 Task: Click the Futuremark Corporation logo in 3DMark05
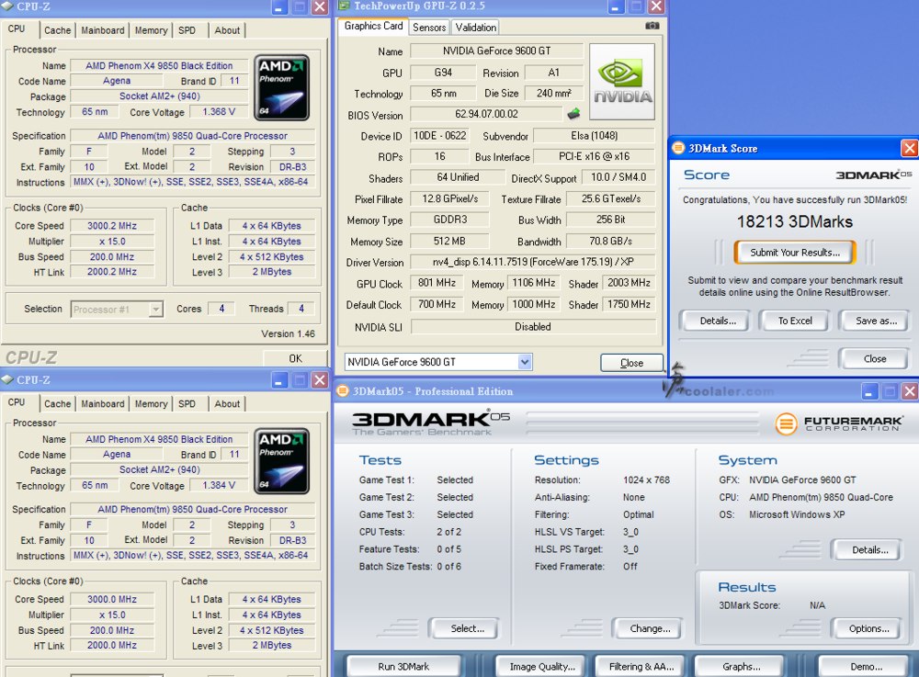839,423
